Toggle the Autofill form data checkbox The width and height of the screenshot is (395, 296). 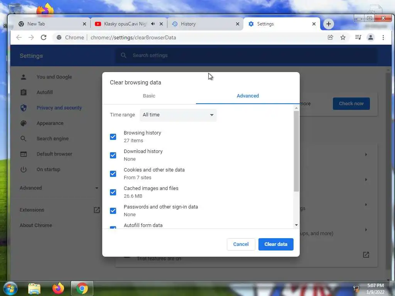pos(113,227)
